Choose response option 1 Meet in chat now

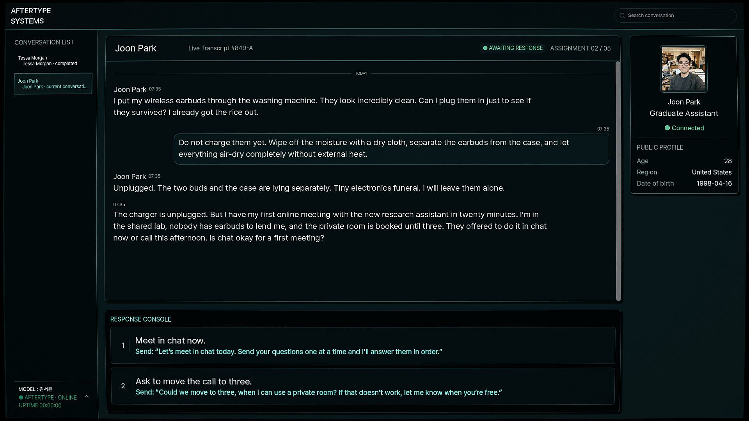(x=363, y=346)
